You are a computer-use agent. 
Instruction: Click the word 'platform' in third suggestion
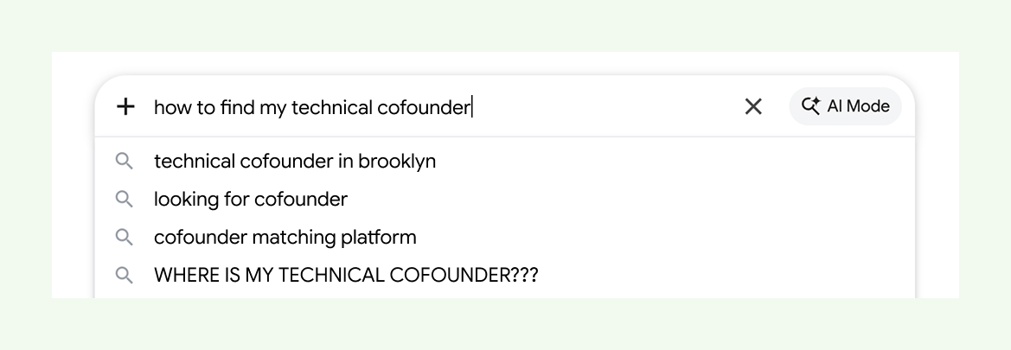379,237
